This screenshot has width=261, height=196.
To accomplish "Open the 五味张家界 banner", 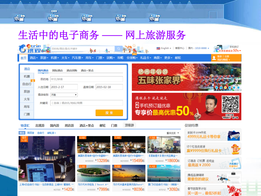I will [186, 77].
